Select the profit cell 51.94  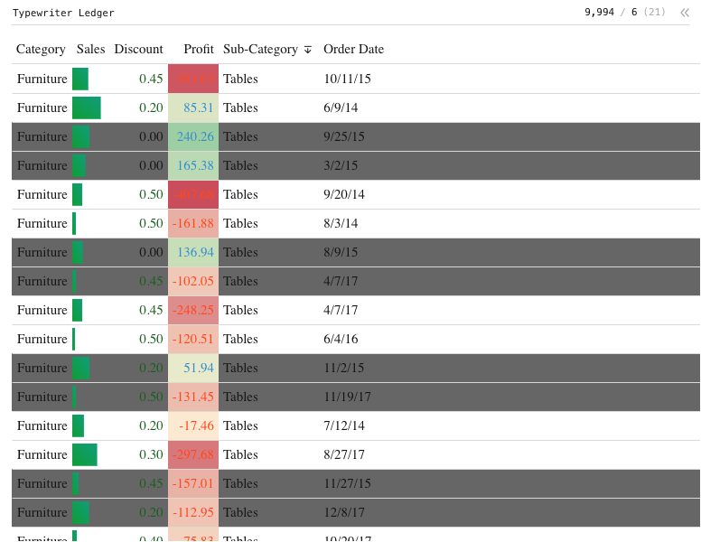pos(193,368)
